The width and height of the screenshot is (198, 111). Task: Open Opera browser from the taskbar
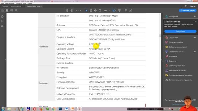[35, 109]
